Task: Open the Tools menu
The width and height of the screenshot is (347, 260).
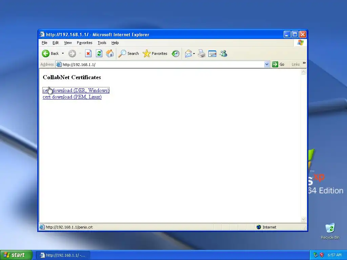Action: pyautogui.click(x=102, y=43)
